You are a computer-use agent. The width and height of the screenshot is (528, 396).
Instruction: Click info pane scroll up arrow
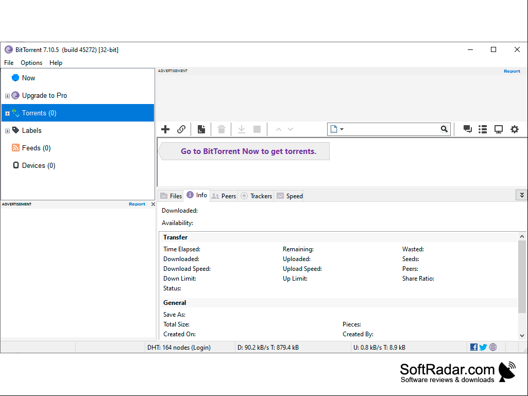(522, 236)
